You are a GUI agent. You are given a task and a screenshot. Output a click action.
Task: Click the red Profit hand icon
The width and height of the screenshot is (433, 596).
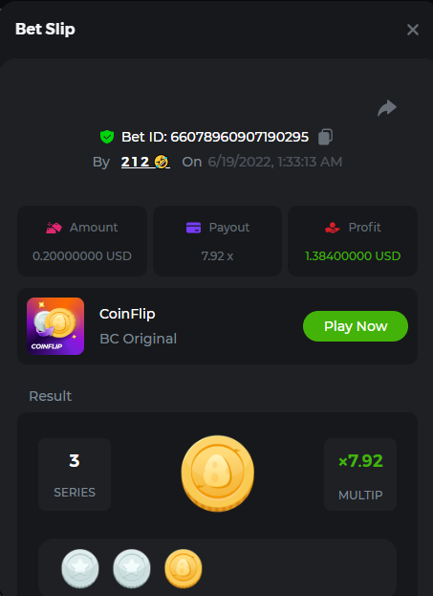[333, 228]
